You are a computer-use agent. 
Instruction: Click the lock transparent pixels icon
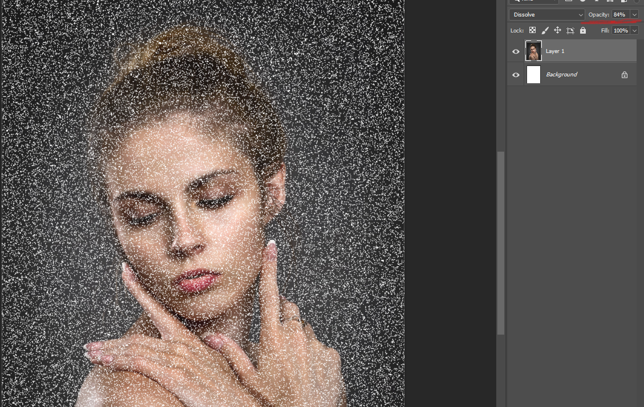coord(532,30)
